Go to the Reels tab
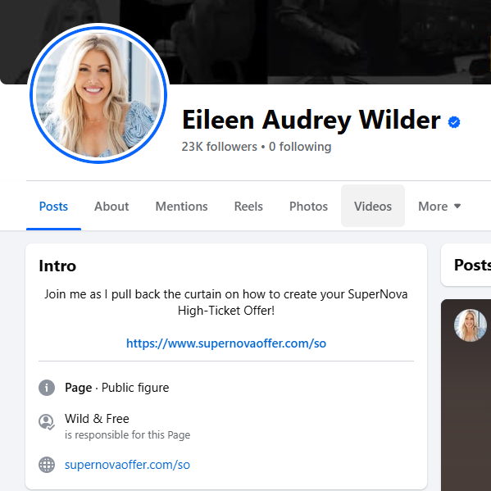The height and width of the screenshot is (491, 491). 248,207
